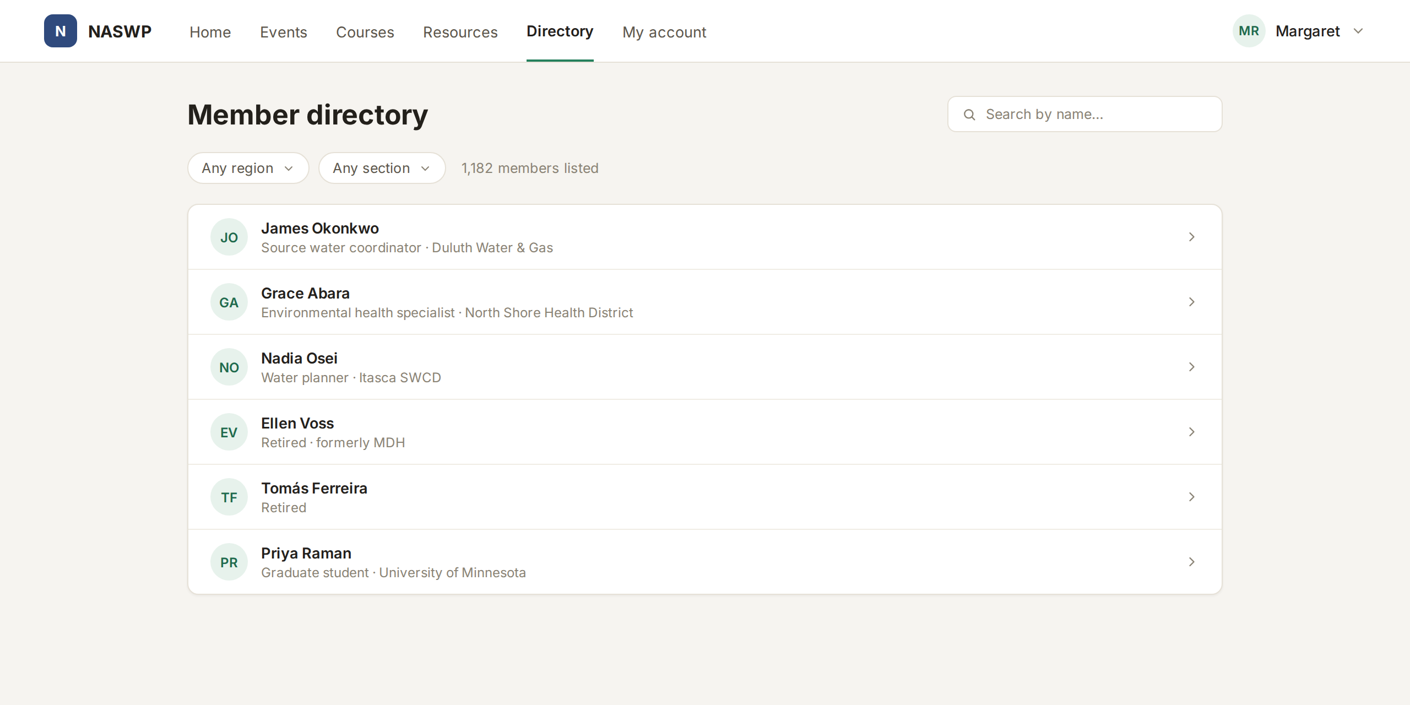This screenshot has height=705, width=1410.
Task: Click 'Source water coordinator · Duluth Water & Gas'
Action: coord(407,248)
